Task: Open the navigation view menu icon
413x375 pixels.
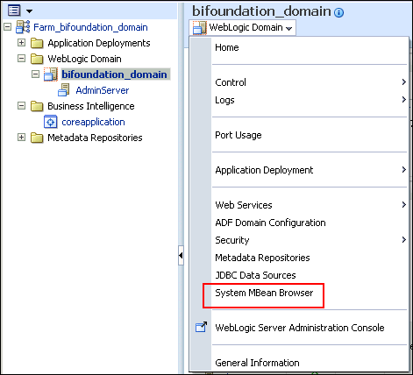Action: pos(14,11)
